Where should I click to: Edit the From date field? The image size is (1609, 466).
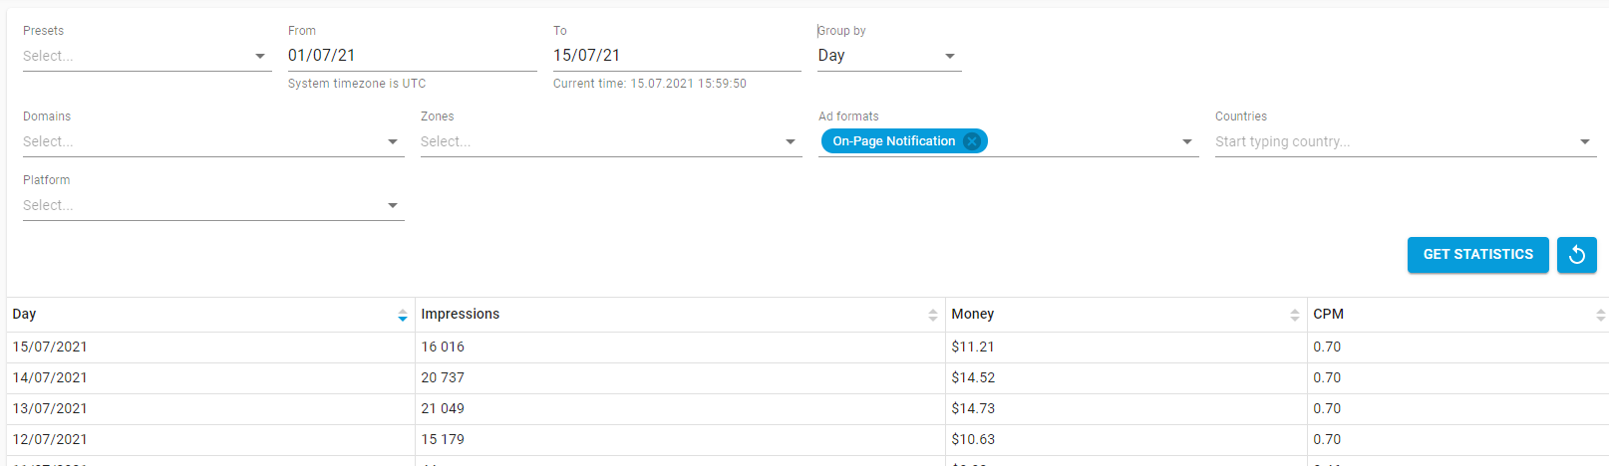tap(411, 56)
